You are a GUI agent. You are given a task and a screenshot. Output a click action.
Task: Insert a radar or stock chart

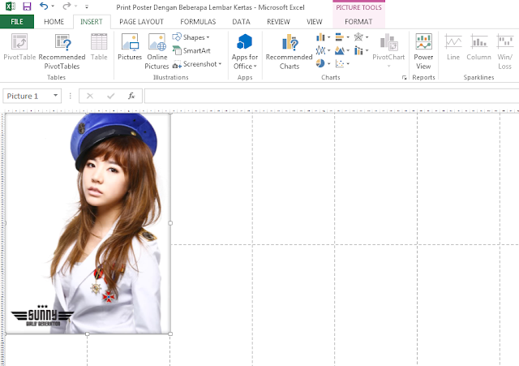(358, 37)
